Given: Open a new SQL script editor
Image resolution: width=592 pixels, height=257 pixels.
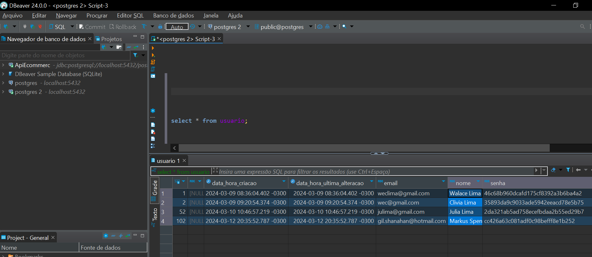Looking at the screenshot, I should (x=57, y=27).
